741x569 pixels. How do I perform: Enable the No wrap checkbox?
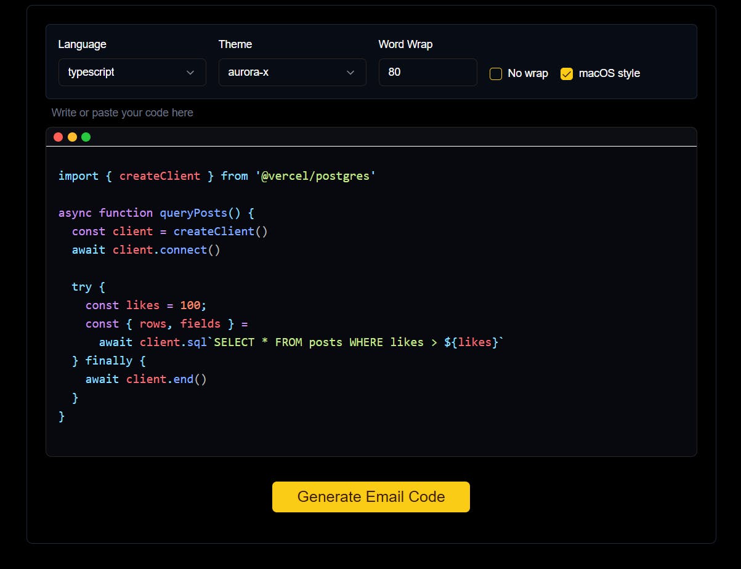click(496, 74)
